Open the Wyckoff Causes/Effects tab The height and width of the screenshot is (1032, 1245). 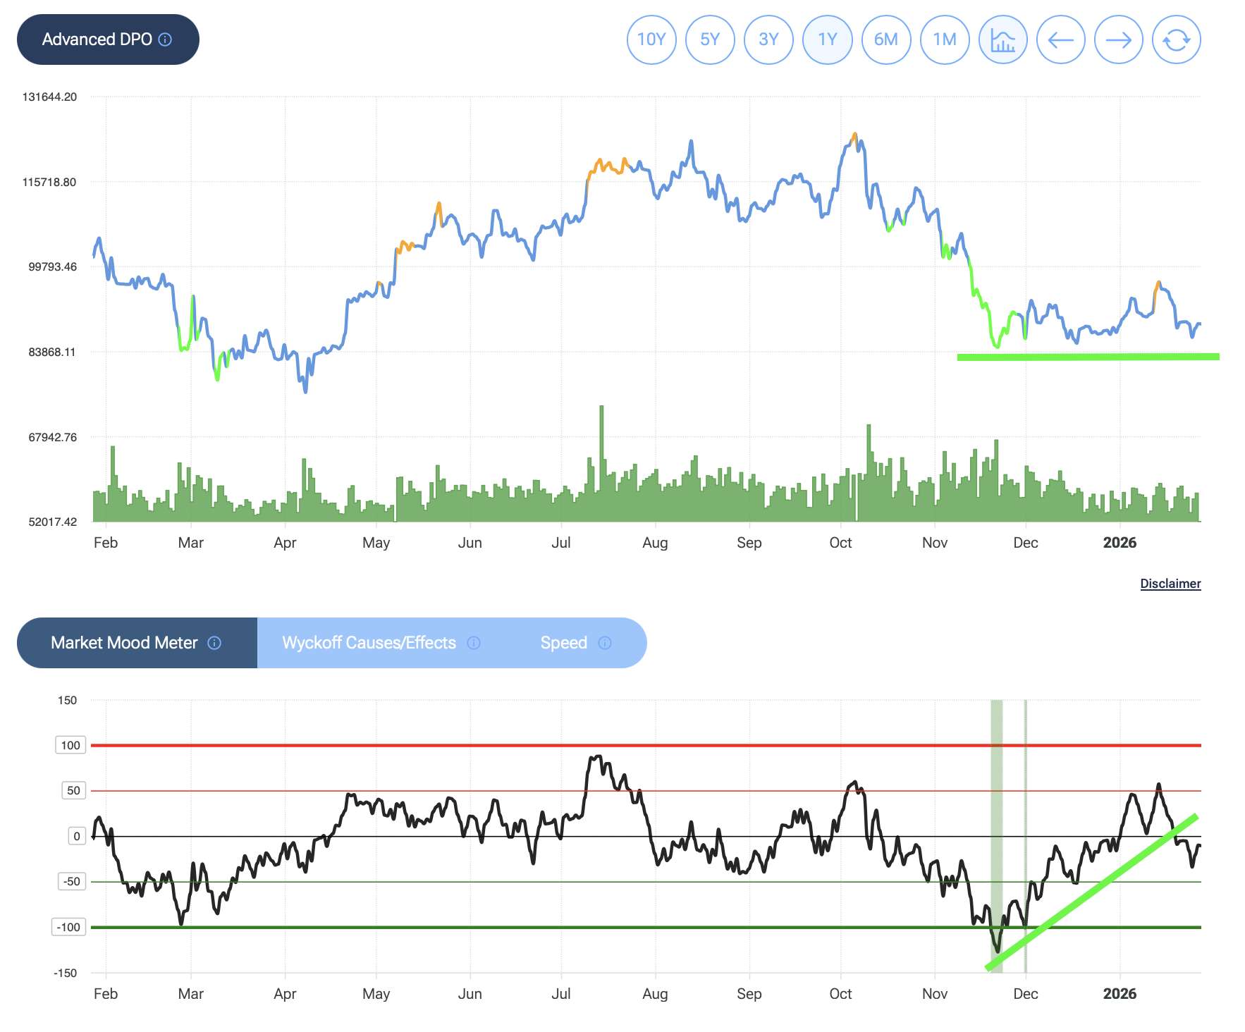tap(369, 643)
